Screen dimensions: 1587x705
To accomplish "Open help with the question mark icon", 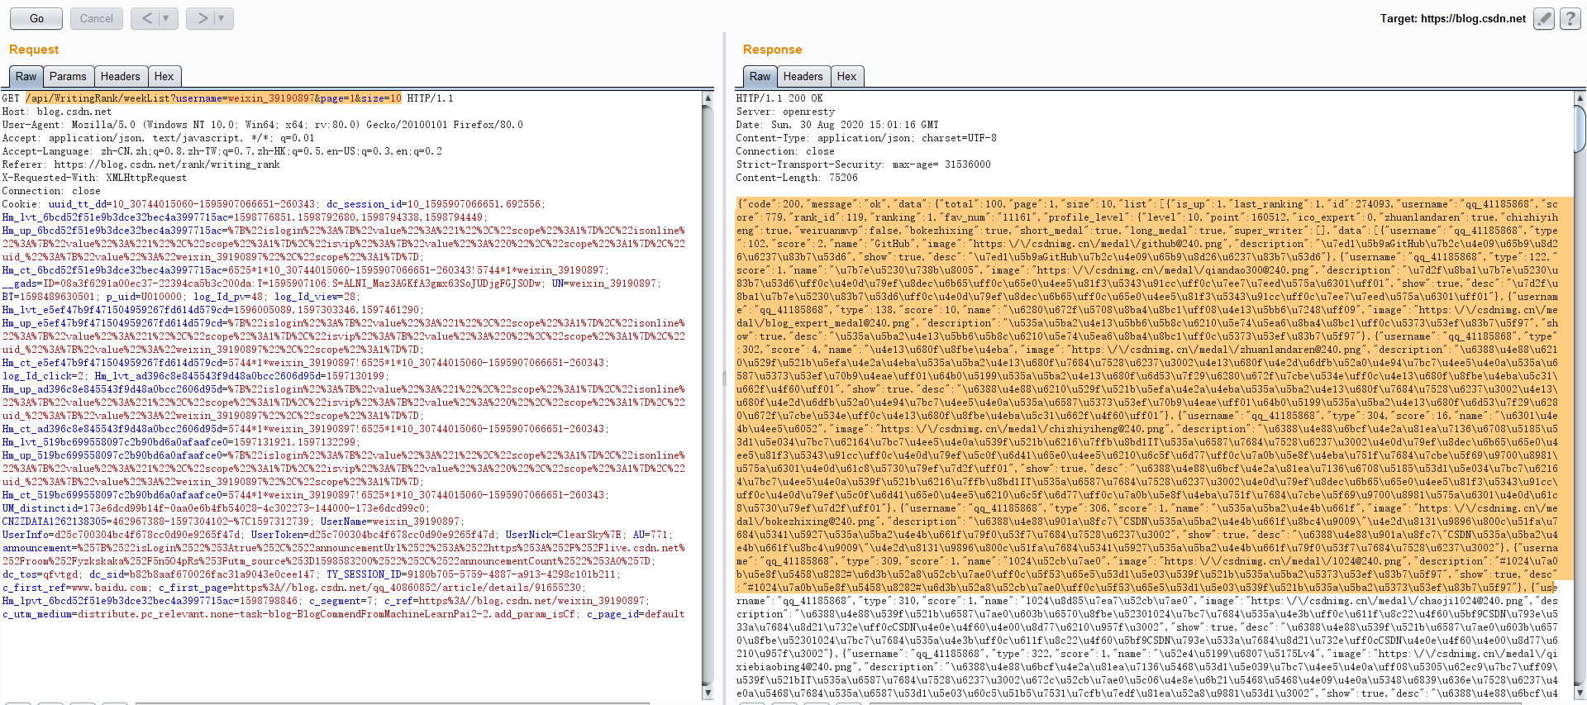I will point(1570,18).
